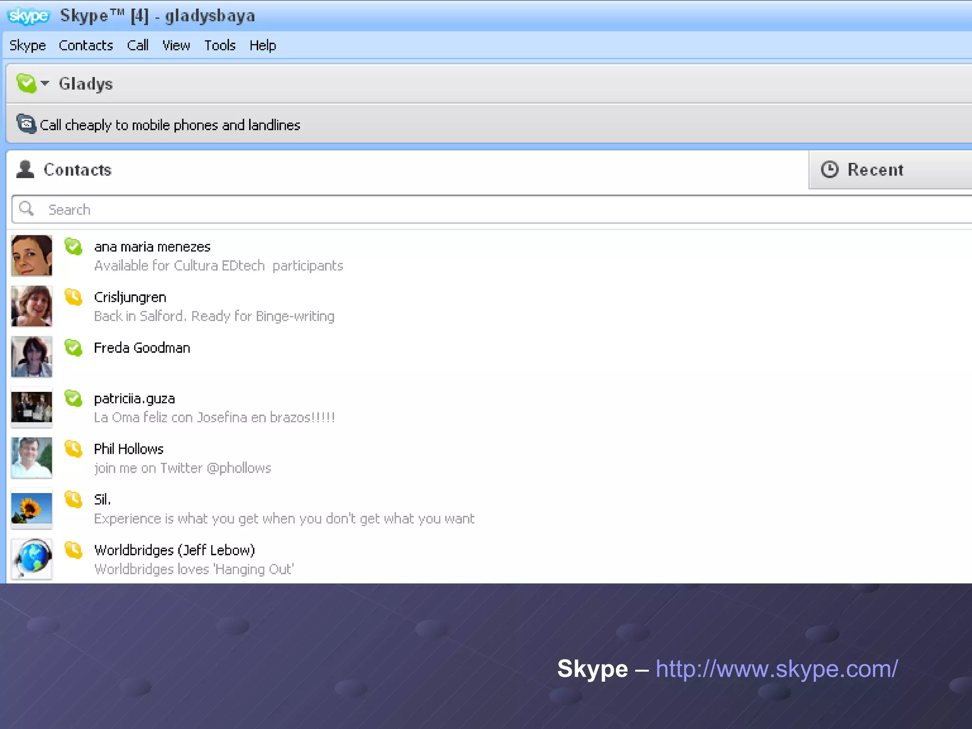Open Call cheaply to mobile phones and landlines

pos(170,125)
